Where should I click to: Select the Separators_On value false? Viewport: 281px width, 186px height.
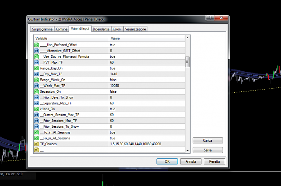[113, 91]
